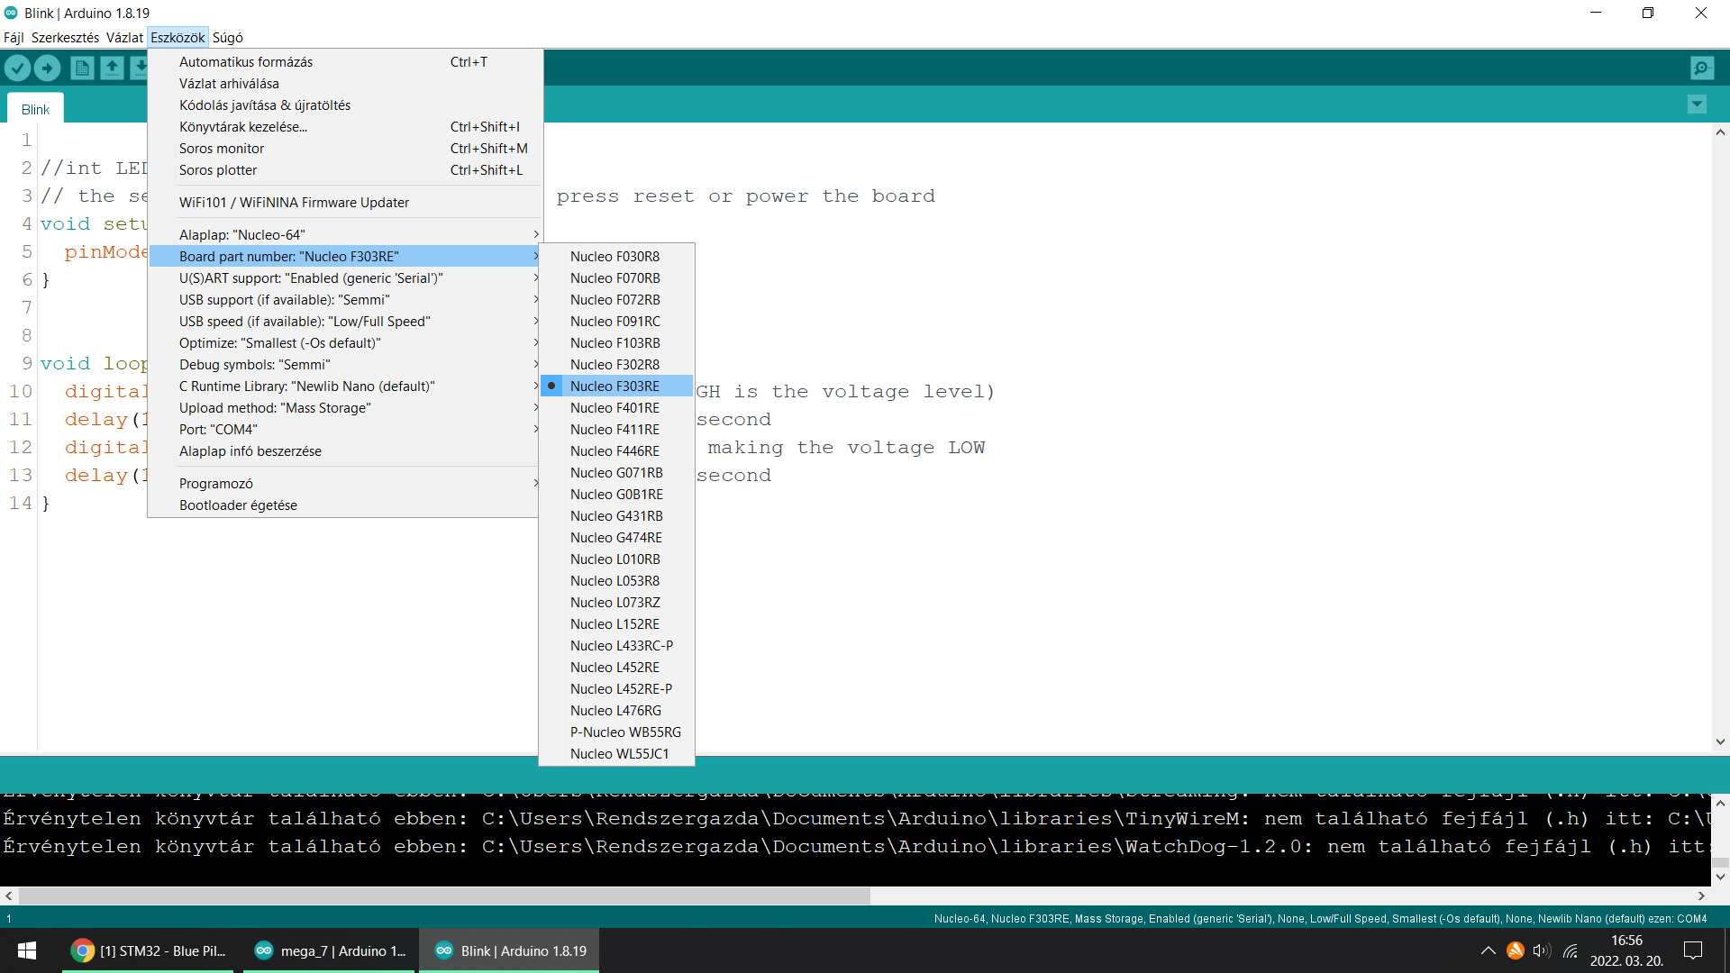
Task: Click Bootloader égetése menu item
Action: pyautogui.click(x=238, y=505)
